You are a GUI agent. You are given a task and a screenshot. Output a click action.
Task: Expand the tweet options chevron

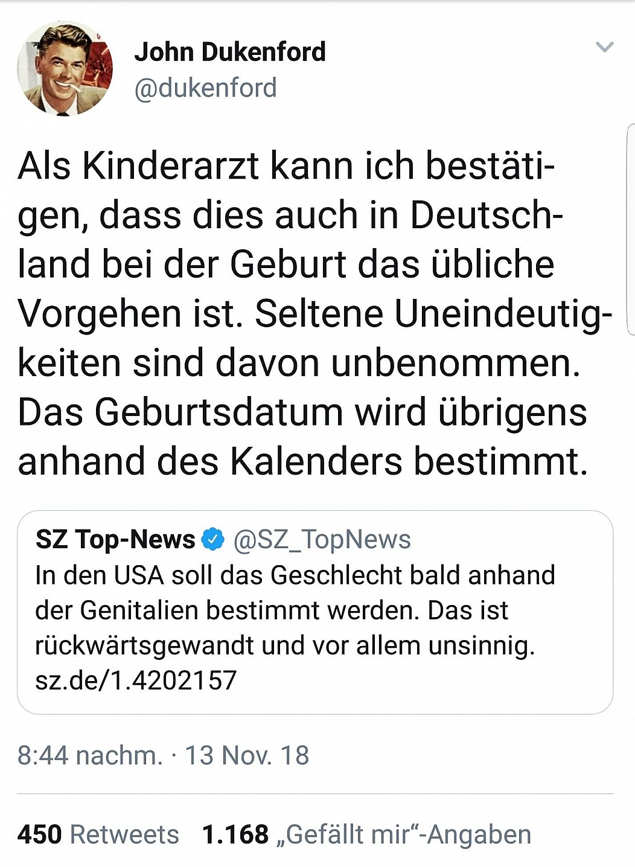pyautogui.click(x=604, y=47)
